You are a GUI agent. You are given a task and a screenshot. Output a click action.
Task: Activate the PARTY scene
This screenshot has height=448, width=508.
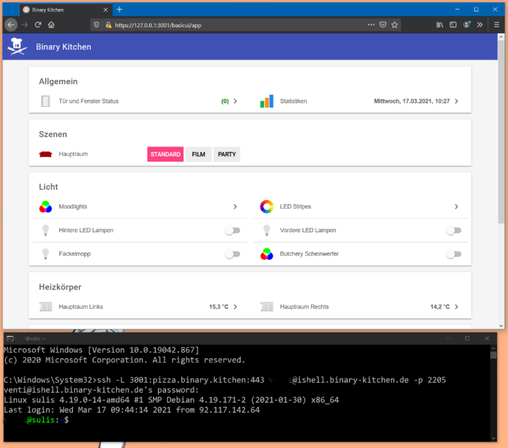227,154
